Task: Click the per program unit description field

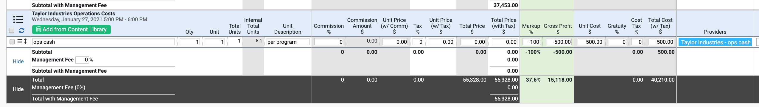Action: pyautogui.click(x=288, y=42)
